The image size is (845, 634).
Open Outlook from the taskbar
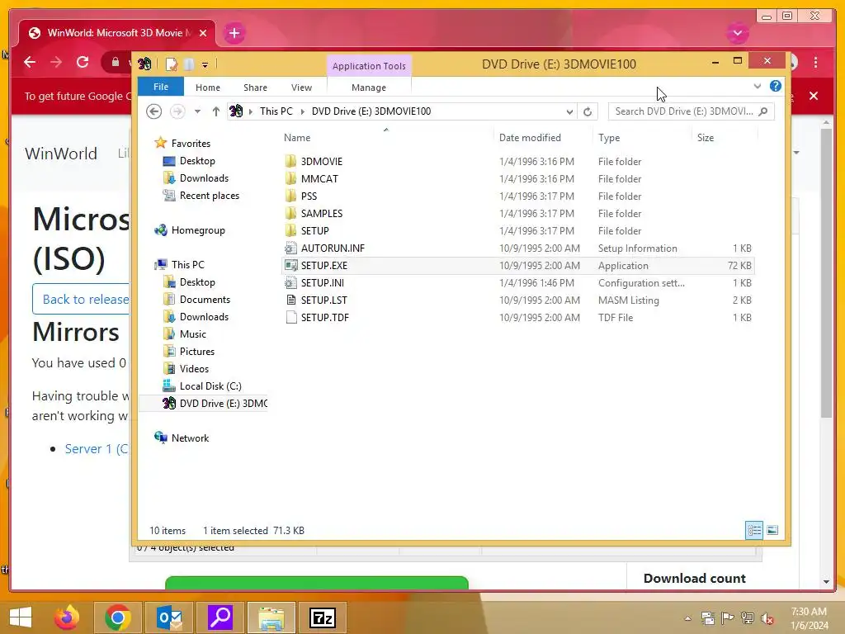click(169, 617)
